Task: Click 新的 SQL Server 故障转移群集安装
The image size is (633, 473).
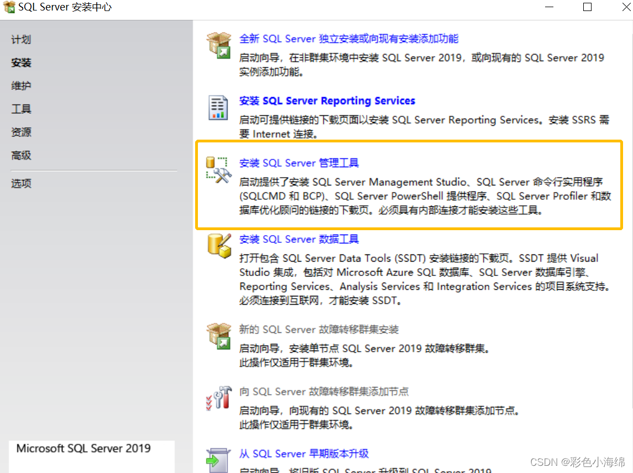Action: [319, 329]
